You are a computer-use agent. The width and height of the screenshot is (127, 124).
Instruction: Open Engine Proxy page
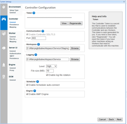click(x=12, y=70)
